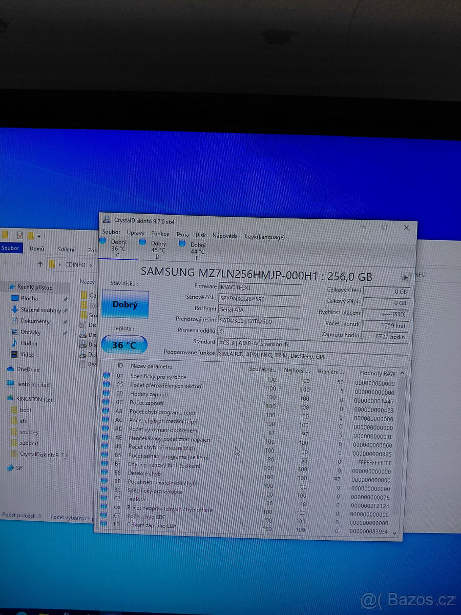Open OneDrive in the navigation pane
The height and width of the screenshot is (615, 461).
click(x=27, y=370)
